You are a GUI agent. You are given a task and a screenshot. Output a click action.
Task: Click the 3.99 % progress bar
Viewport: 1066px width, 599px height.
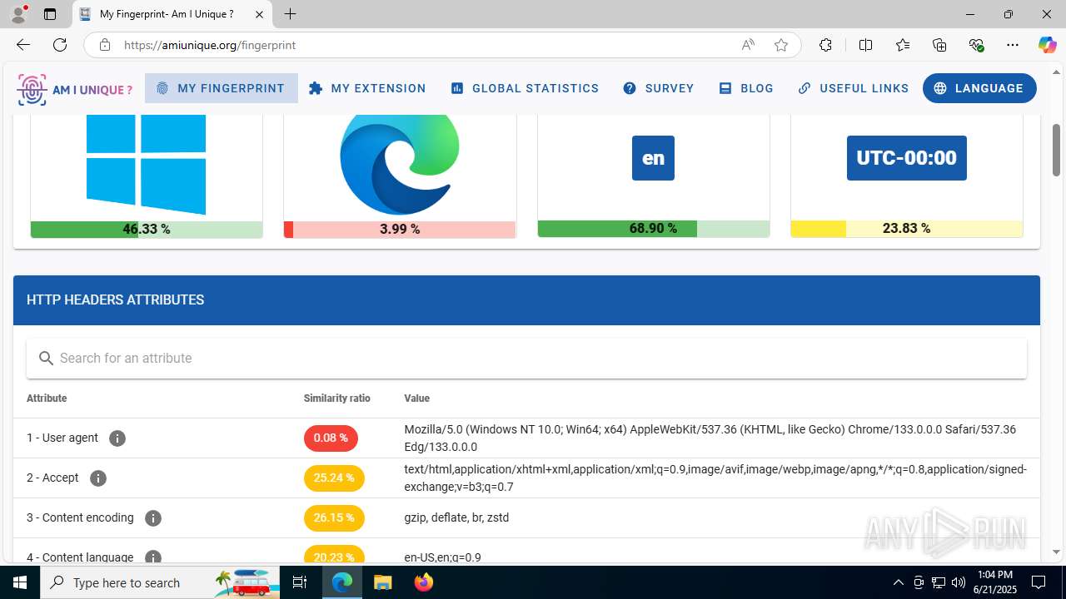[400, 229]
